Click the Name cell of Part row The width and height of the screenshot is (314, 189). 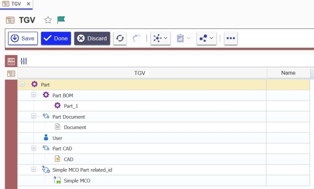coord(288,85)
